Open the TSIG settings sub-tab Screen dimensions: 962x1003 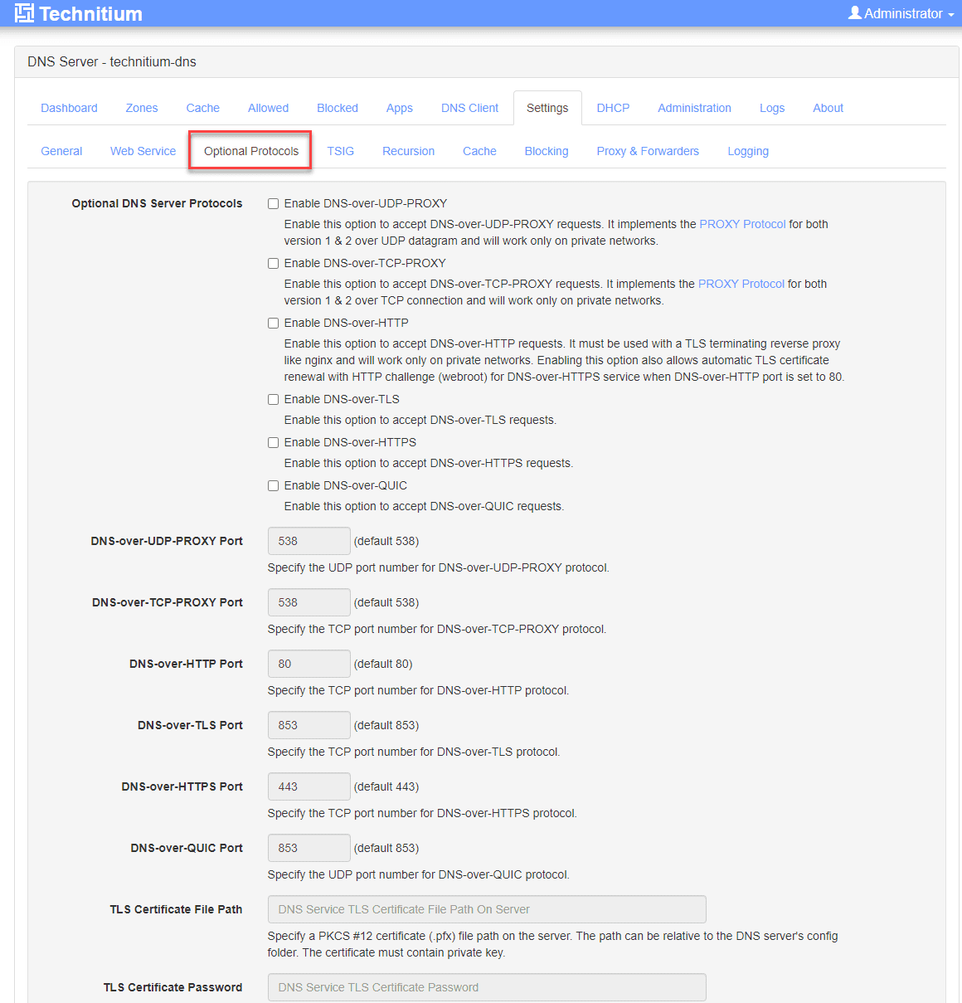[x=340, y=151]
